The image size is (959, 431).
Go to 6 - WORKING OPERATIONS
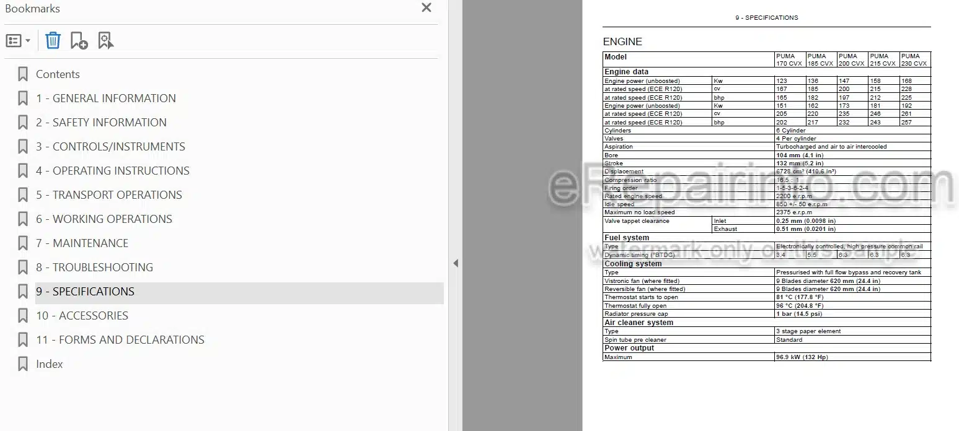tap(104, 219)
